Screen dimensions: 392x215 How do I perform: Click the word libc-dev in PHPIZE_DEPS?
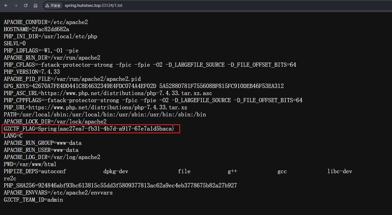click(x=340, y=171)
